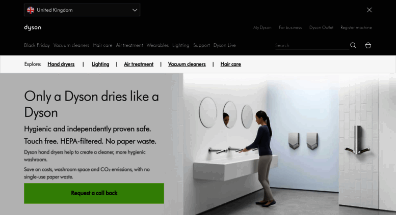Open the Hair care top menu
Image resolution: width=396 pixels, height=215 pixels.
[102, 45]
